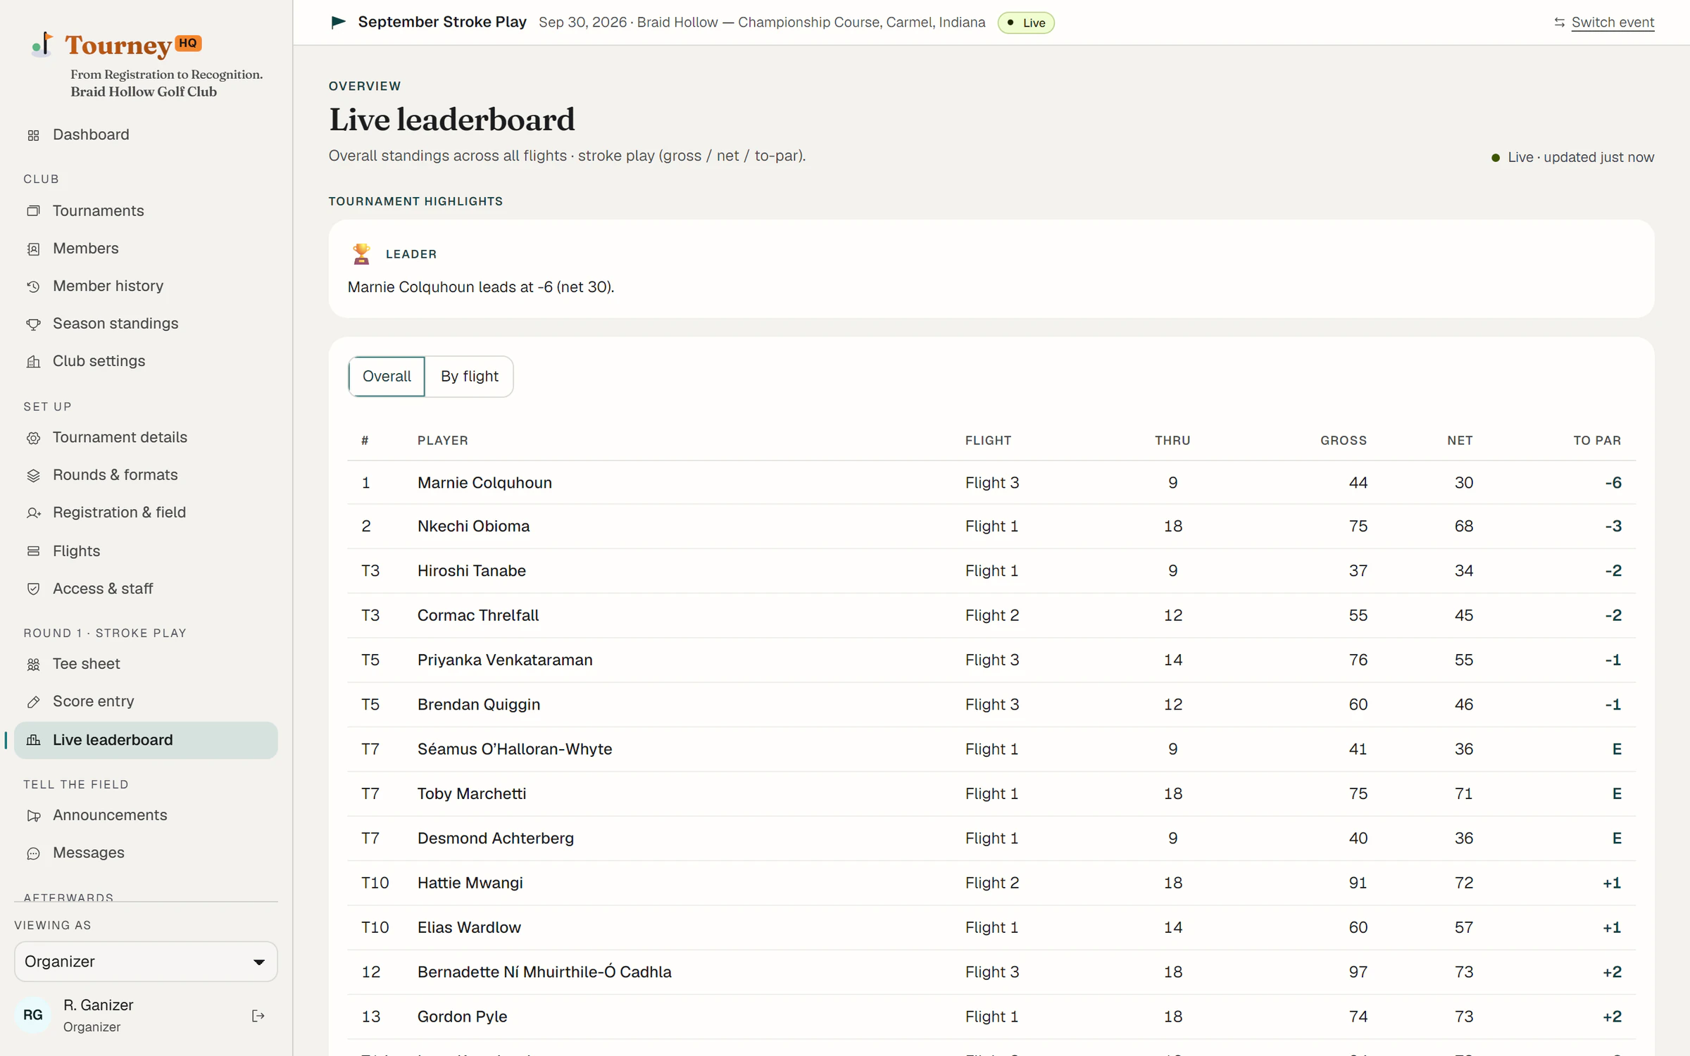Image resolution: width=1690 pixels, height=1056 pixels.
Task: Click the Flights sidebar icon
Action: point(33,551)
